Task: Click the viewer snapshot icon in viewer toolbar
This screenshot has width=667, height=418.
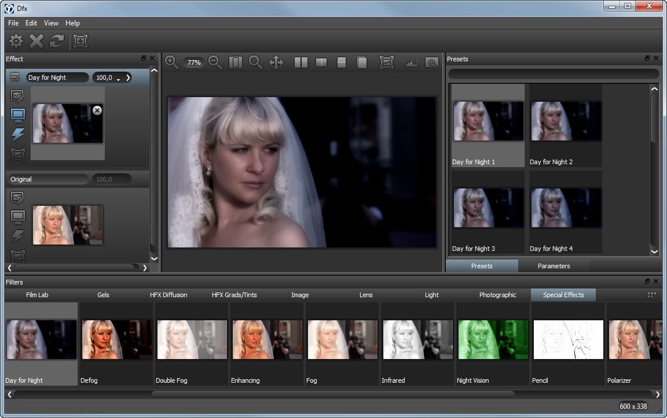Action: coord(386,62)
